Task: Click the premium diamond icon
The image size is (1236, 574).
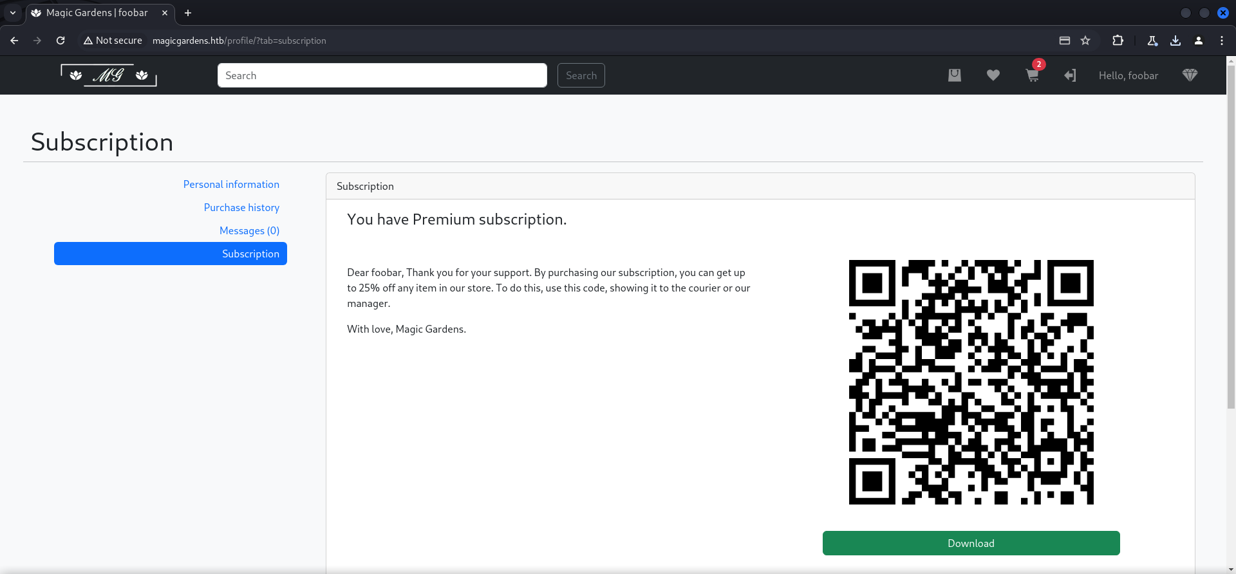Action: [x=1190, y=75]
